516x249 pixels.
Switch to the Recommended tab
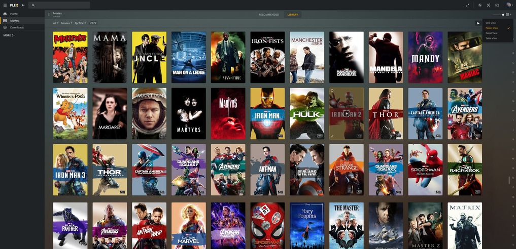268,15
